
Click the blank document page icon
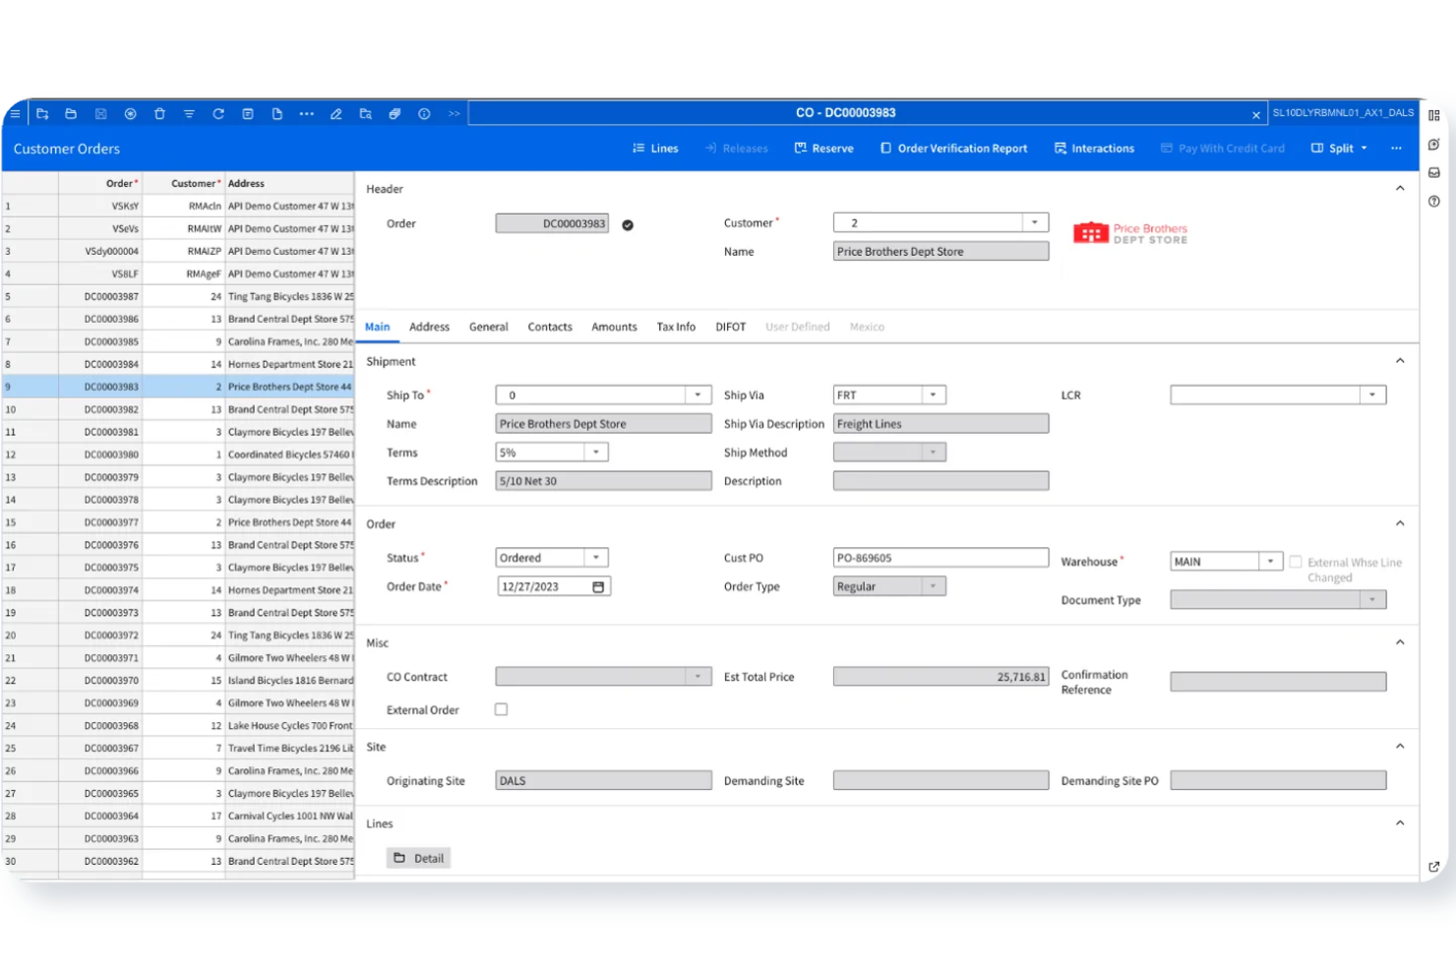tap(277, 114)
